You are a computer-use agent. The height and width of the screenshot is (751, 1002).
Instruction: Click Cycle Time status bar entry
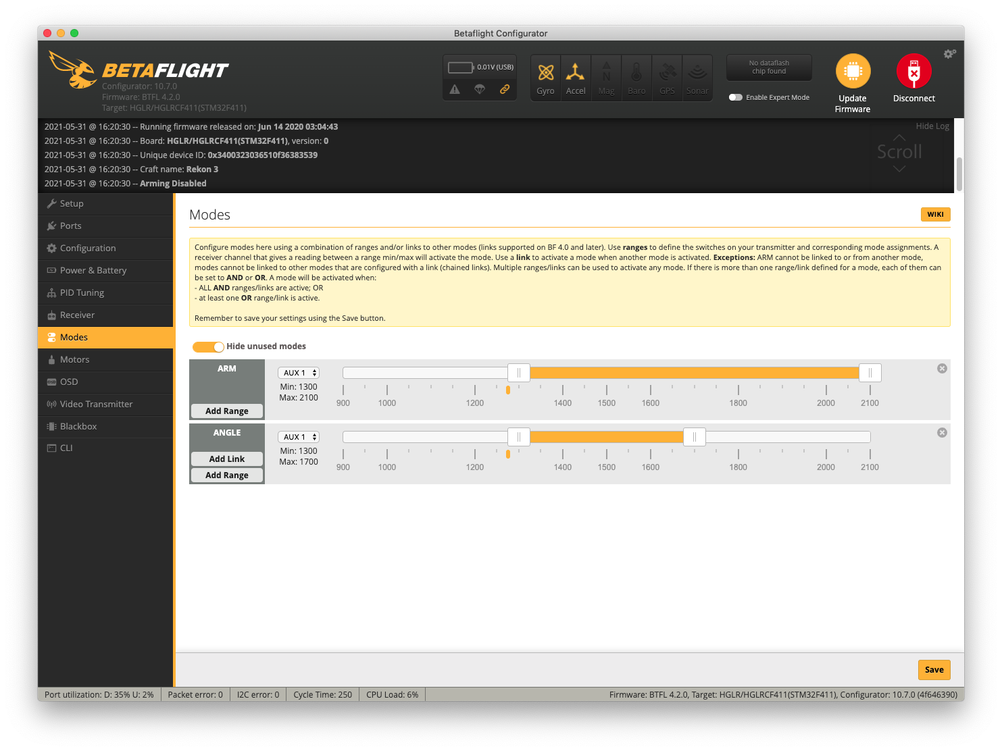[x=323, y=695]
